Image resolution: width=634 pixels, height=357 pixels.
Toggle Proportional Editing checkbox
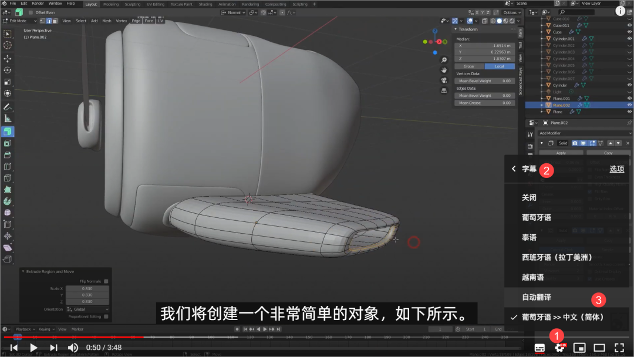point(106,316)
